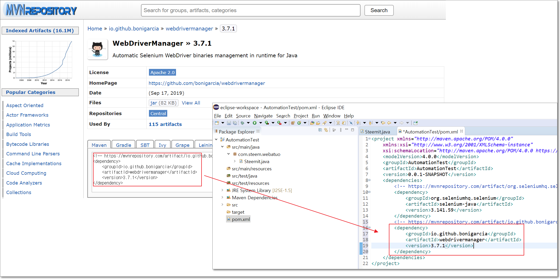Click the New wizard icon in Eclipse toolbar
The image size is (560, 279).
pyautogui.click(x=217, y=123)
